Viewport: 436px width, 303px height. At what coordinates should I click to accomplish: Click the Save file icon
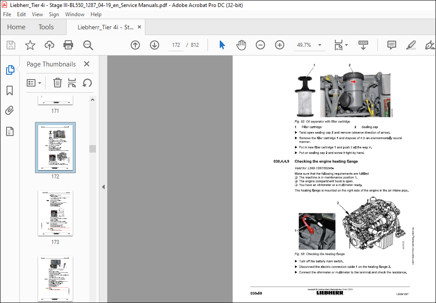click(x=11, y=45)
